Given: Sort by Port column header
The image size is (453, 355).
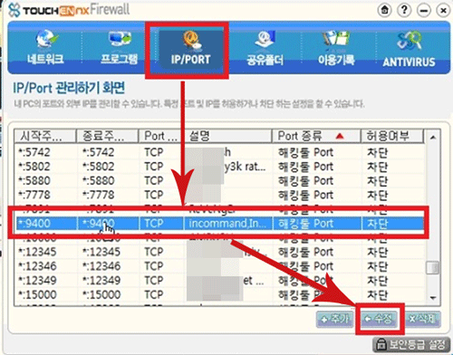Looking at the screenshot, I should pyautogui.click(x=160, y=136).
